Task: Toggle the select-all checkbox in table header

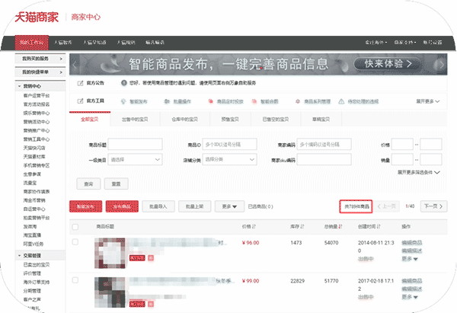Action: (75, 226)
